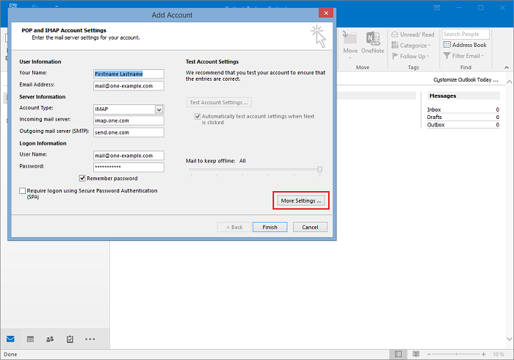This screenshot has width=514, height=360.
Task: Click the Finish button
Action: (x=269, y=227)
